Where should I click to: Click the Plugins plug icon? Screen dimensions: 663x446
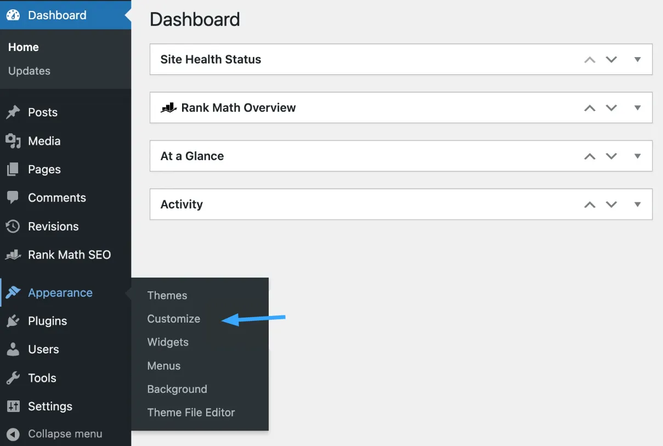click(13, 321)
